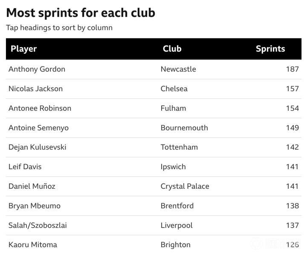Select the Anthony Gordon row
Screen dimensions: 307x254
[x=37, y=69]
